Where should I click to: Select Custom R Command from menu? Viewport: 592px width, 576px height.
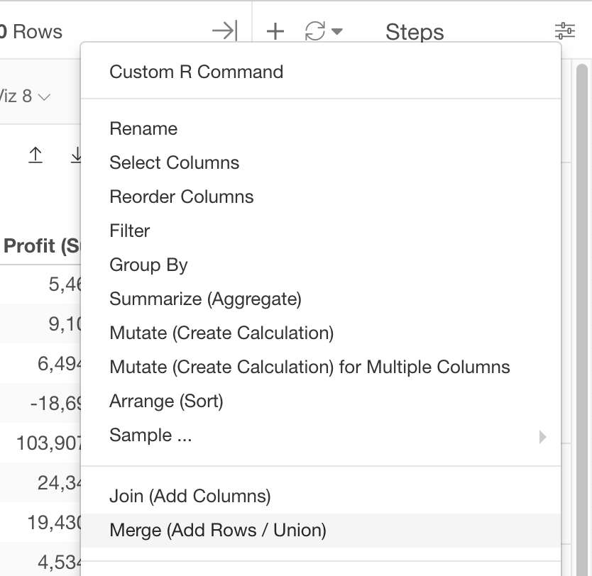[x=196, y=72]
